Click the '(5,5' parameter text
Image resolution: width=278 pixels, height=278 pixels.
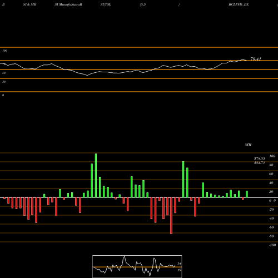143,4
